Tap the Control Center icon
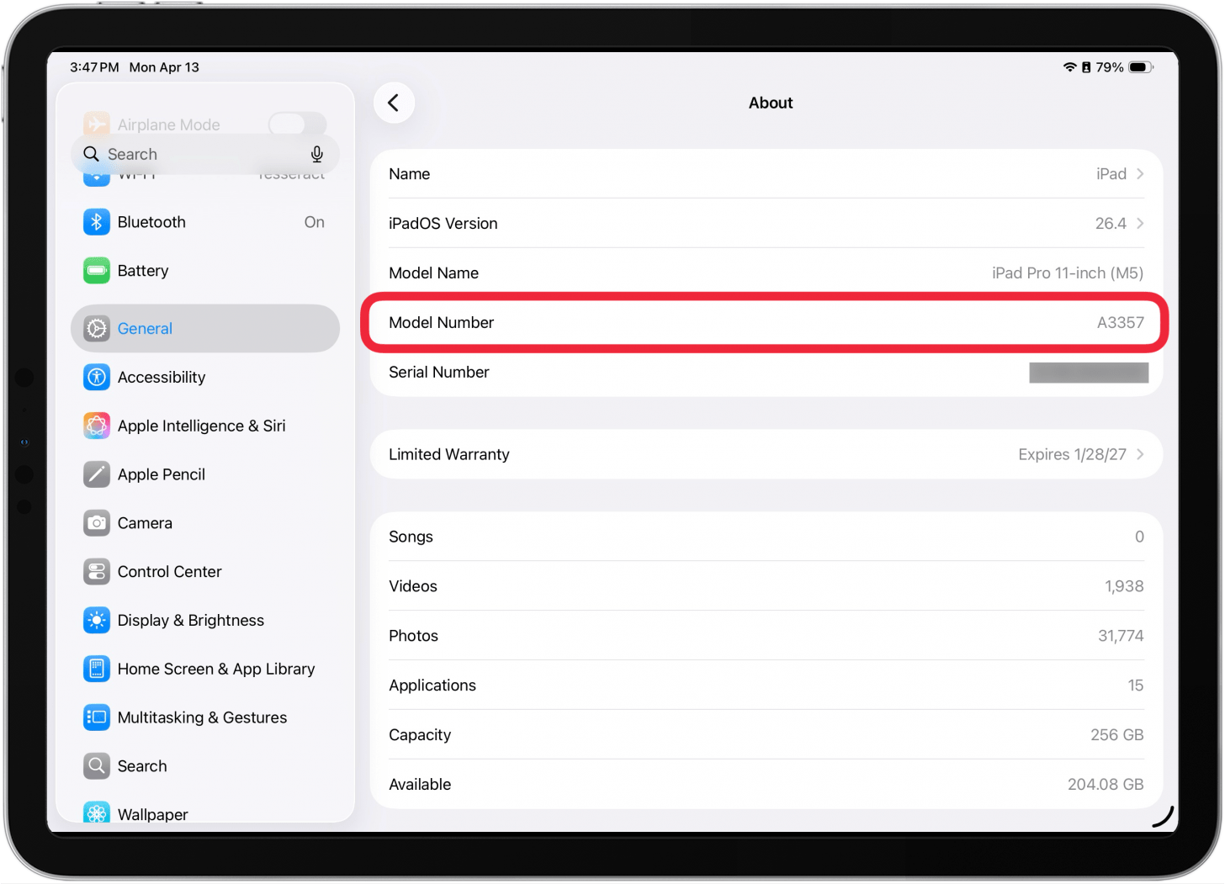Screen dimensions: 1225x884 pos(97,572)
